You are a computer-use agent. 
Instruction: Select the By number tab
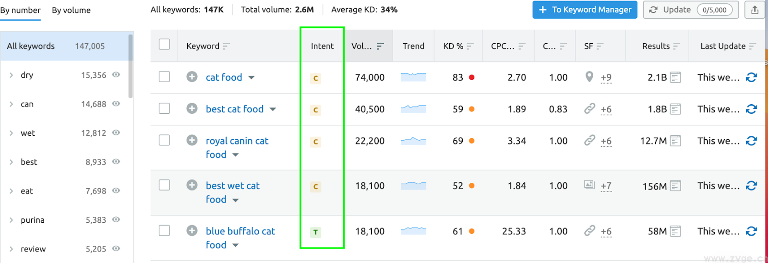[20, 10]
